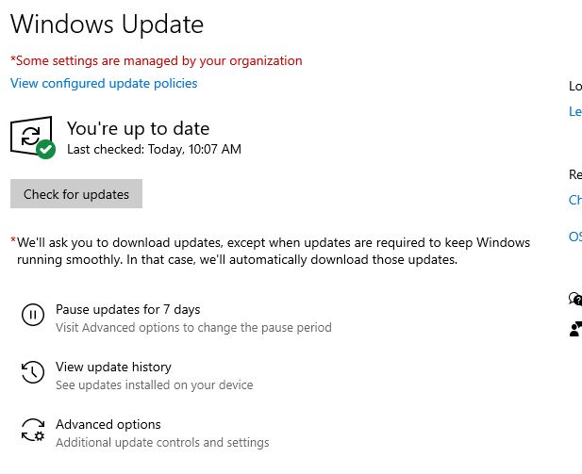Open View update history
This screenshot has height=474, width=582.
coord(113,367)
